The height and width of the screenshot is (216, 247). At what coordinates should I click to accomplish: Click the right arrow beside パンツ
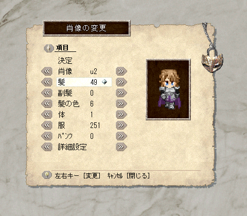click(121, 136)
